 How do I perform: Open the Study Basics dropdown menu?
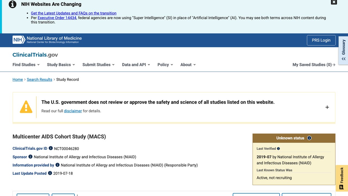[61, 65]
